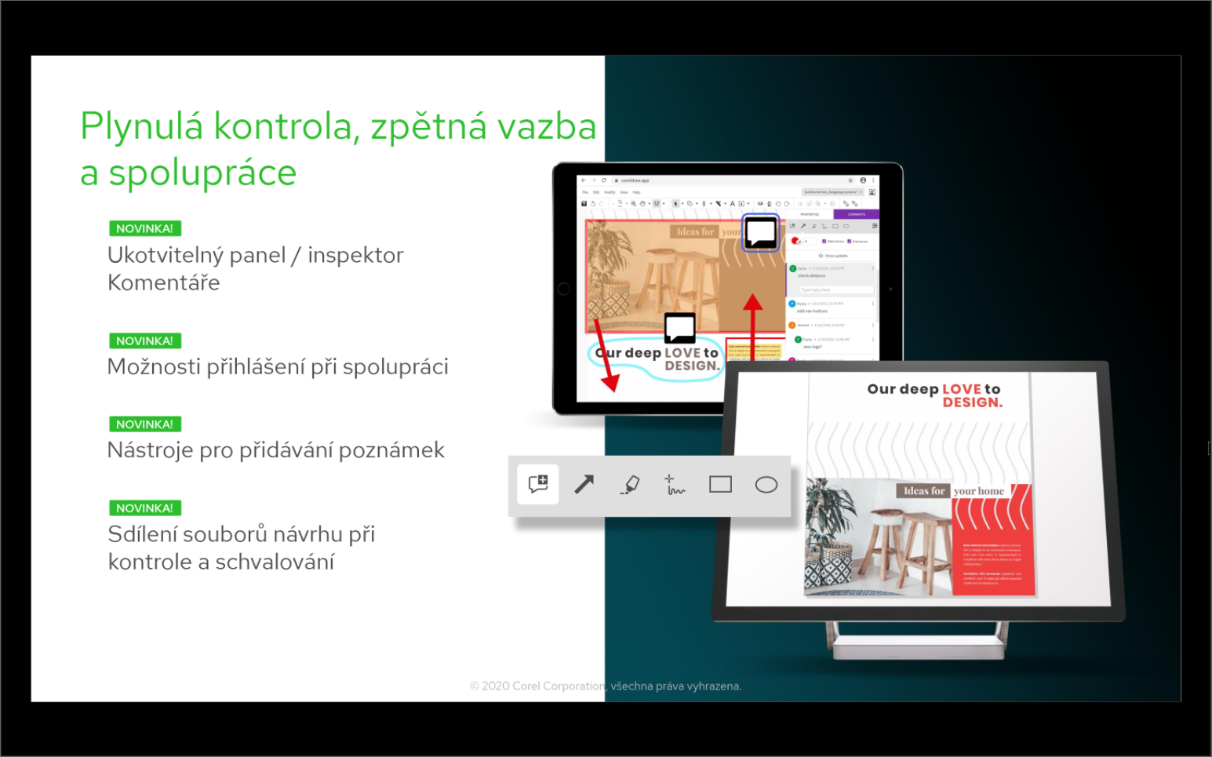Select the Pick tool arrow in the toolbar
1212x757 pixels.
tap(675, 204)
